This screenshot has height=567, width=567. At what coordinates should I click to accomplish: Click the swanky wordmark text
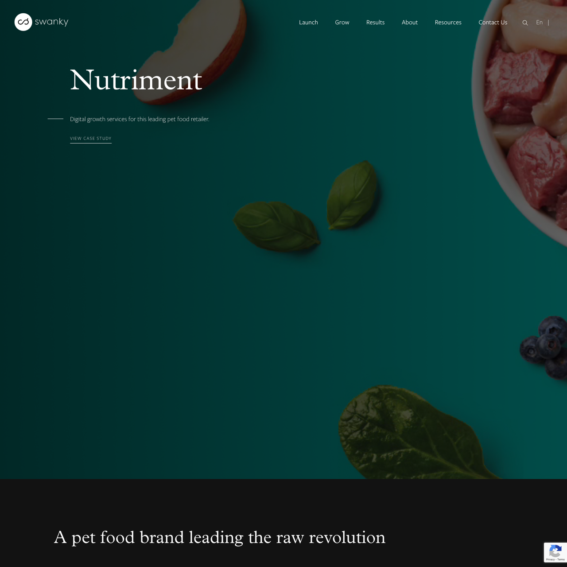51,22
